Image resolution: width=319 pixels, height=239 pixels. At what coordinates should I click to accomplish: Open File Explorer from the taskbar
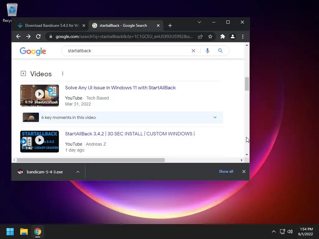tap(24, 232)
